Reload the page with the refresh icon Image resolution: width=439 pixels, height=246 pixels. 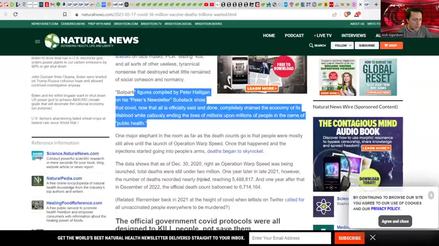15,14
